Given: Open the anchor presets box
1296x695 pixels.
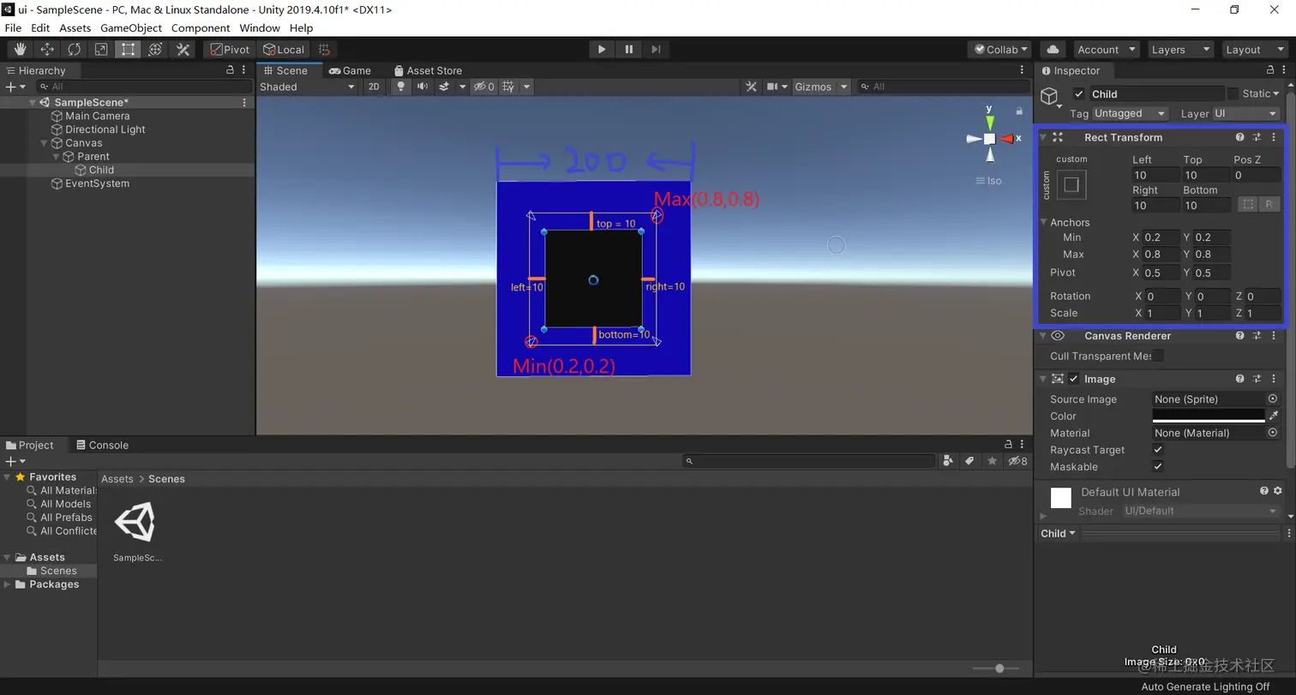Looking at the screenshot, I should click(x=1071, y=184).
